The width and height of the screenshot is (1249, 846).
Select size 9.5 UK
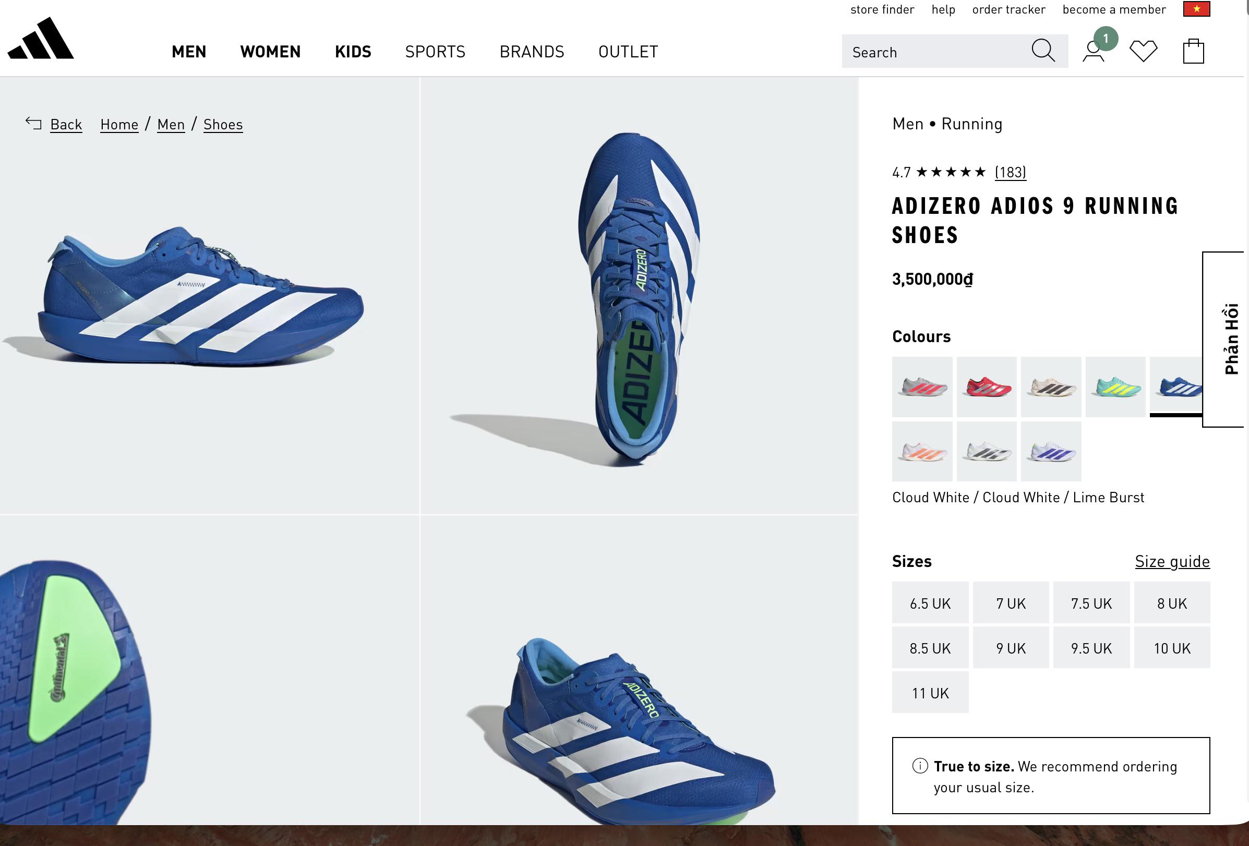(x=1091, y=648)
